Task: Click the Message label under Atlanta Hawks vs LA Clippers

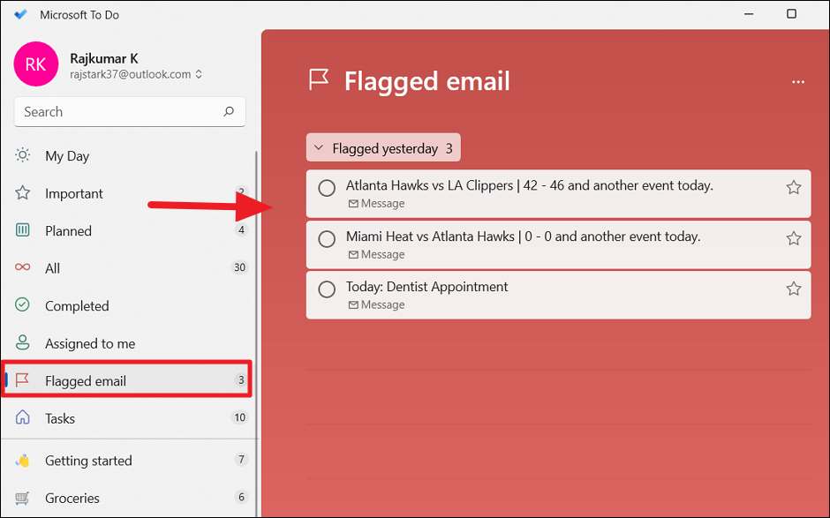Action: [x=382, y=203]
